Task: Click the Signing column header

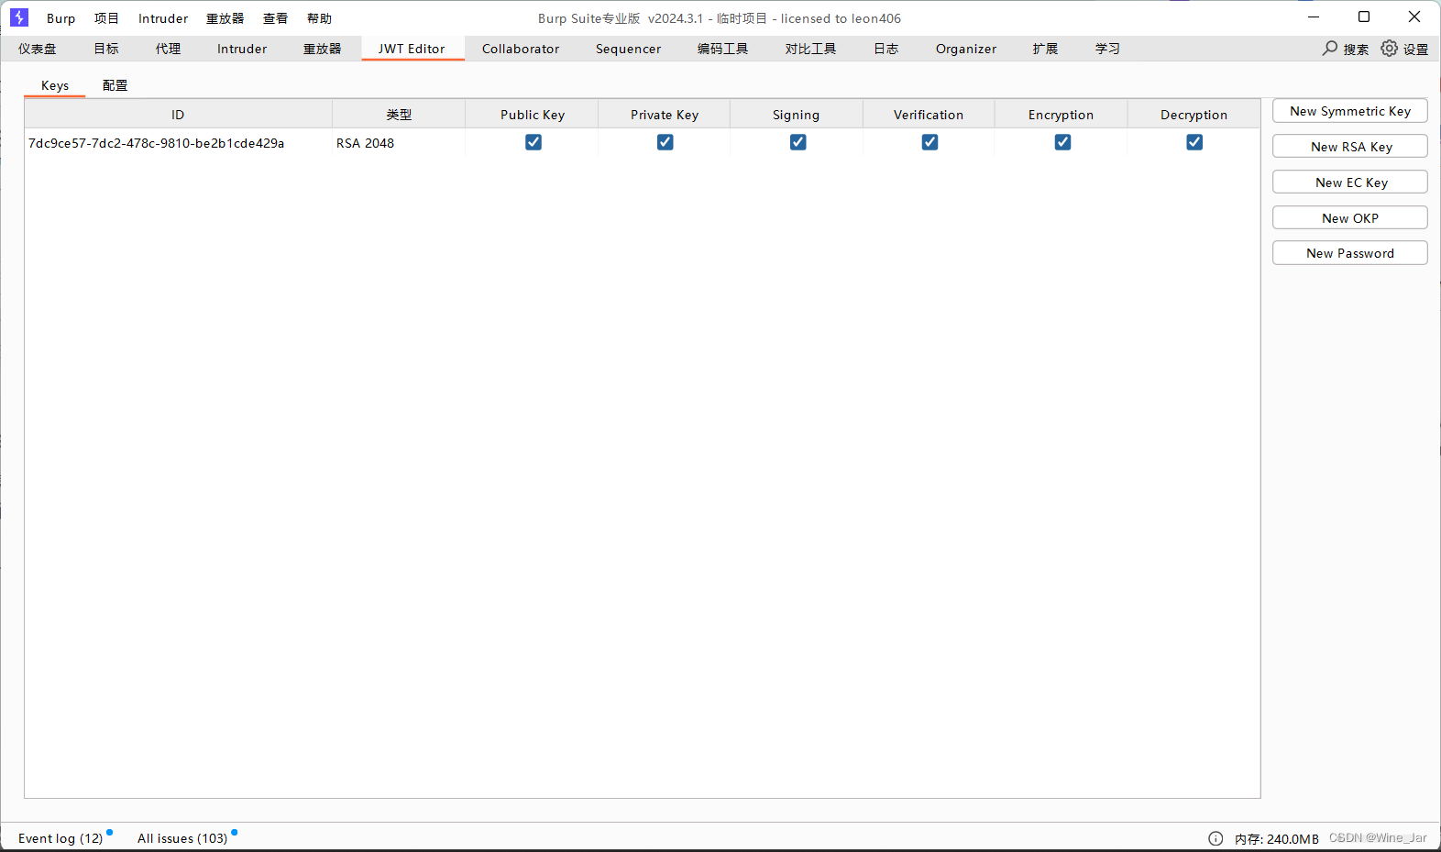Action: point(797,115)
